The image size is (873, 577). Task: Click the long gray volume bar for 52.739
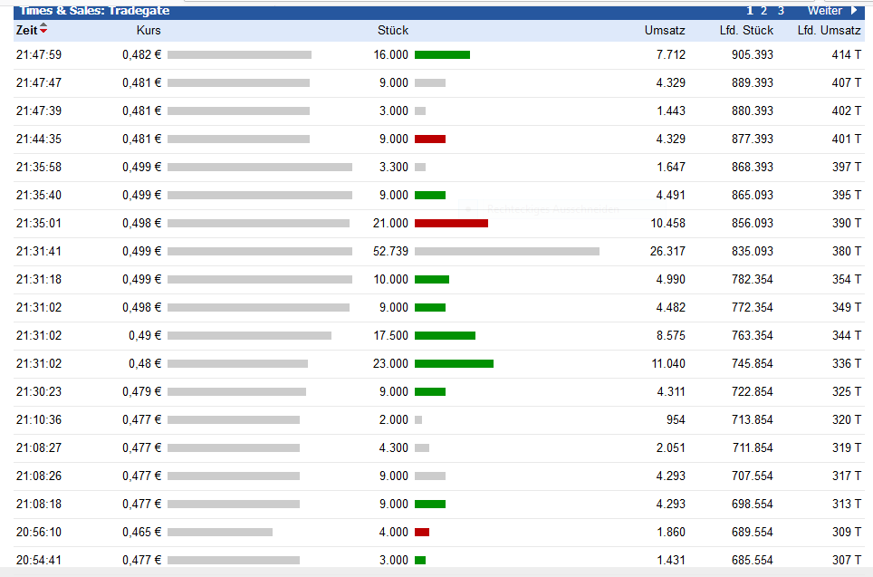(506, 251)
